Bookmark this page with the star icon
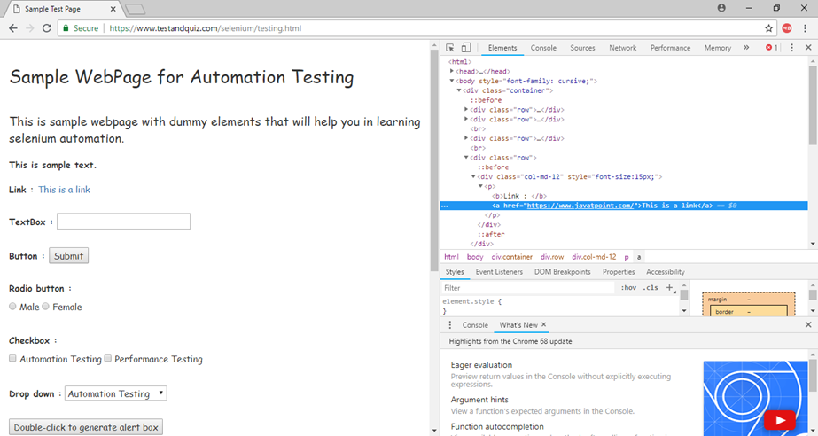818x436 pixels. coord(768,28)
